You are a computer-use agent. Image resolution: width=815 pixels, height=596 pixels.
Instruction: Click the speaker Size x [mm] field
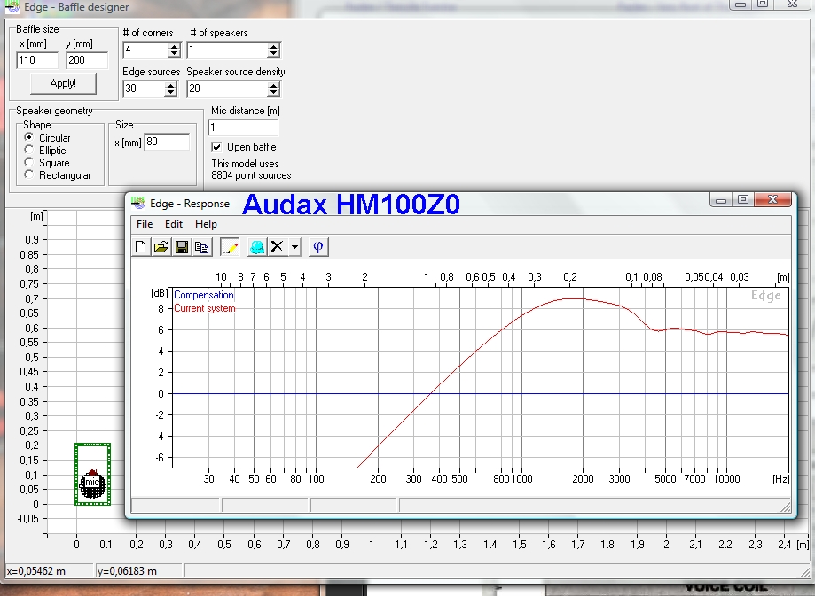[x=167, y=142]
